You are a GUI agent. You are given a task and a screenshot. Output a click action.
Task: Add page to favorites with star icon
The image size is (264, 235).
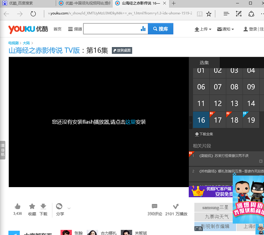pos(208,14)
